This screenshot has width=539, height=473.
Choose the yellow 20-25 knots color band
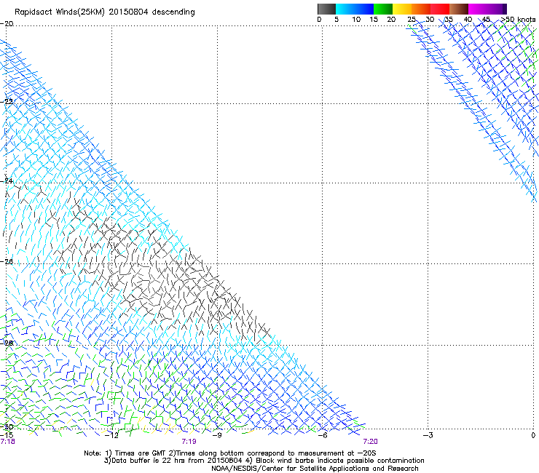[x=402, y=9]
